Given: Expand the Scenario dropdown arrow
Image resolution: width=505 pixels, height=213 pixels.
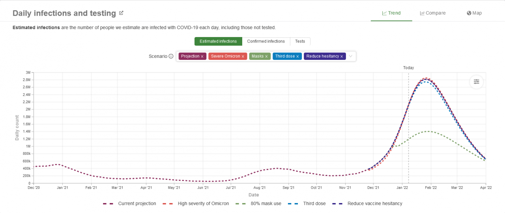Looking at the screenshot, I should pos(350,56).
